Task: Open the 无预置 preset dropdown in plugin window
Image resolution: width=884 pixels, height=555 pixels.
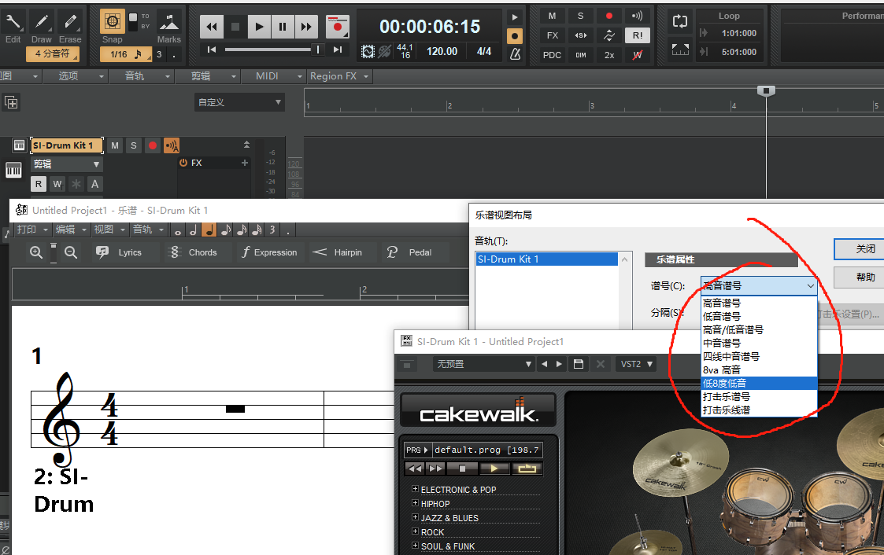Action: (483, 364)
